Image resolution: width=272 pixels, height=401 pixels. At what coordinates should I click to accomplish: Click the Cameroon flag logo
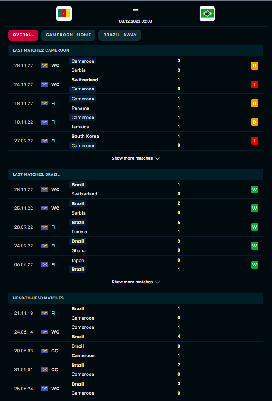pos(64,14)
